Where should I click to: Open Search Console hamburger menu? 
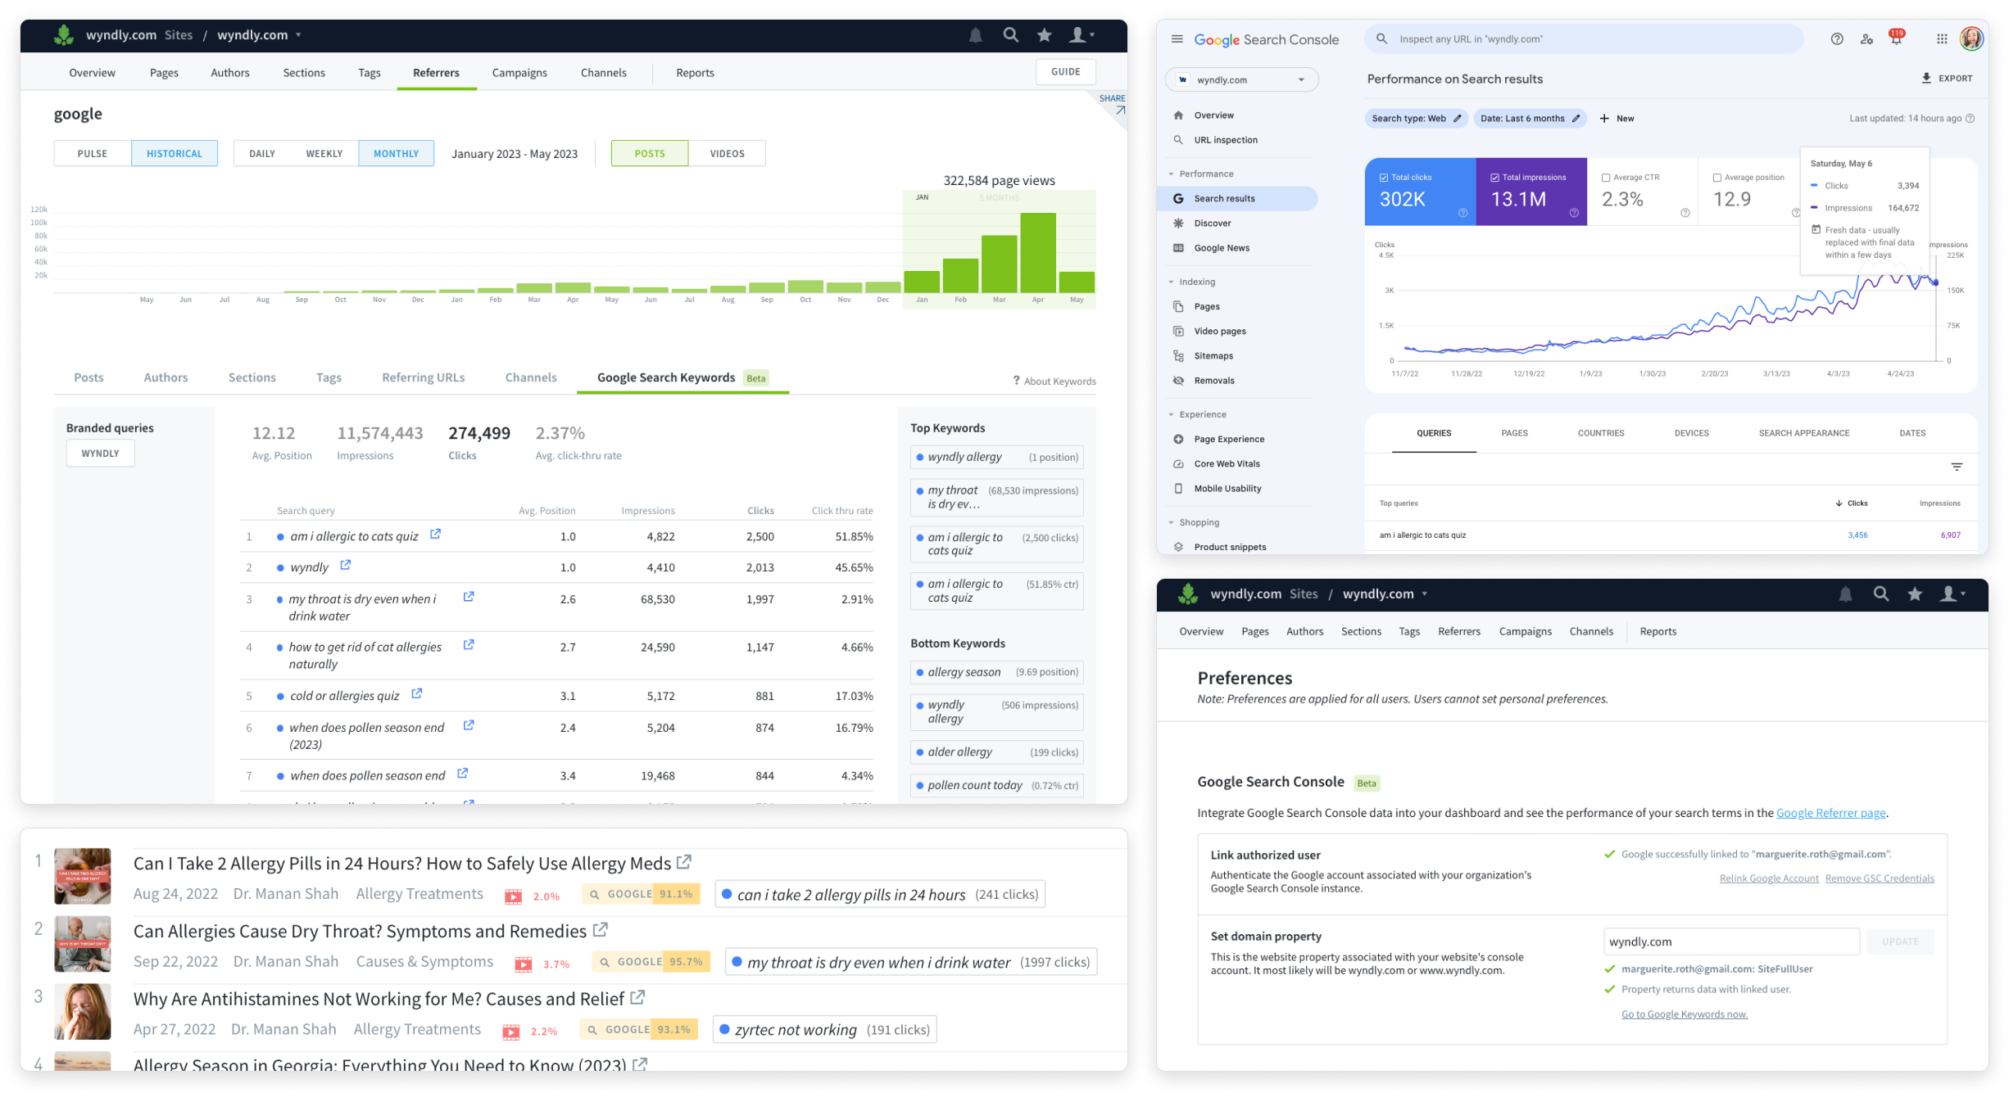[x=1177, y=39]
